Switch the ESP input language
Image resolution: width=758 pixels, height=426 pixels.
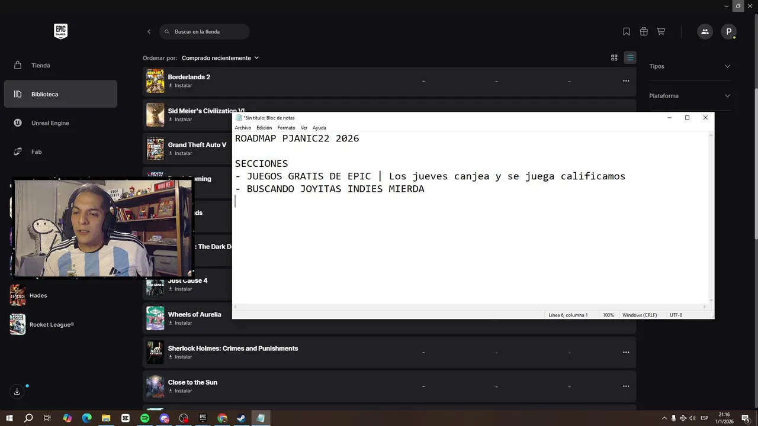tap(705, 418)
